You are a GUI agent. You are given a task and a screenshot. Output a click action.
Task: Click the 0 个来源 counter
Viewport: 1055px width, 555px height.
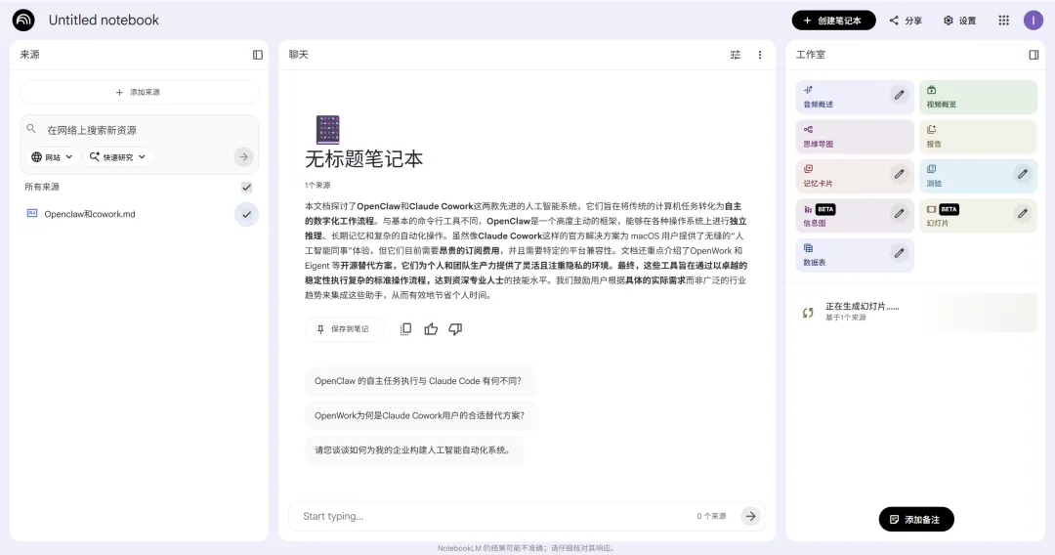[711, 516]
